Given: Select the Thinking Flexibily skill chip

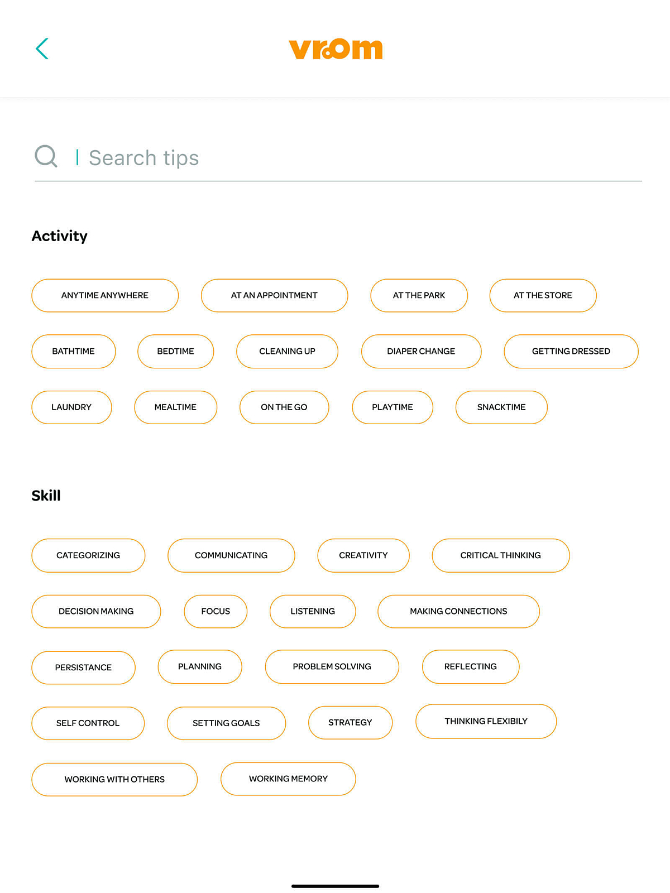Looking at the screenshot, I should [486, 721].
